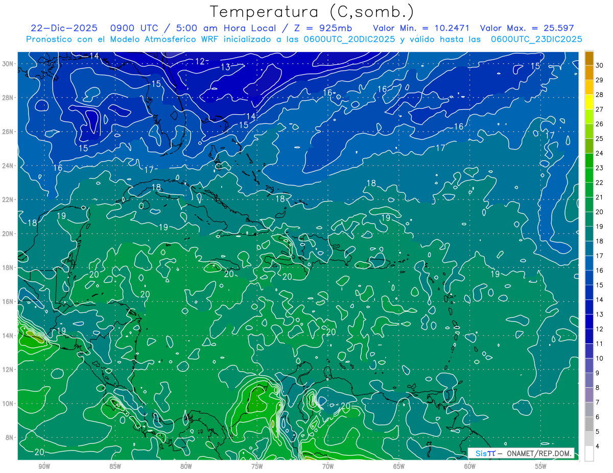The width and height of the screenshot is (613, 473).
Task: Click the 30N latitude axis label
Action: [8, 64]
